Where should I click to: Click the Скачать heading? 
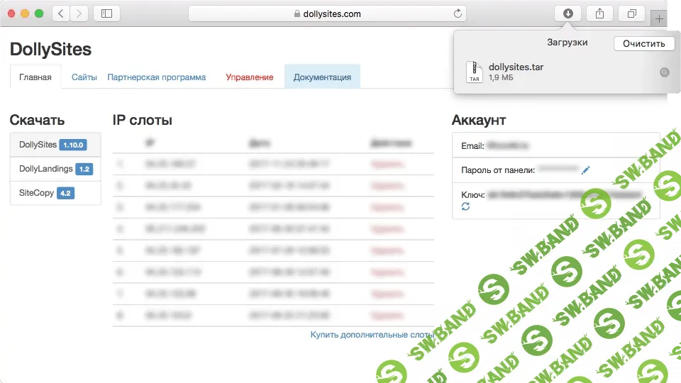click(x=37, y=120)
